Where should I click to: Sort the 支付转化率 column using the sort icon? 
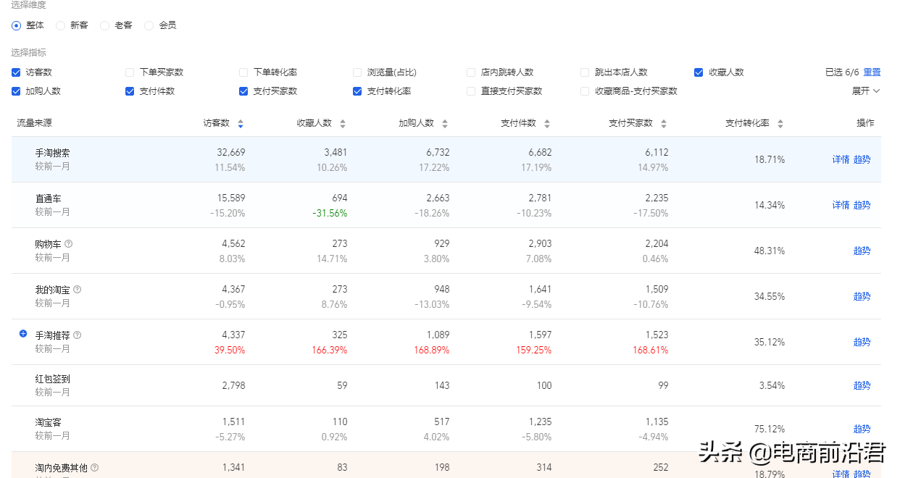point(780,123)
